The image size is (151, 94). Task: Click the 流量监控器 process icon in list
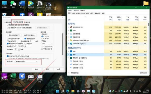click(x=71, y=37)
